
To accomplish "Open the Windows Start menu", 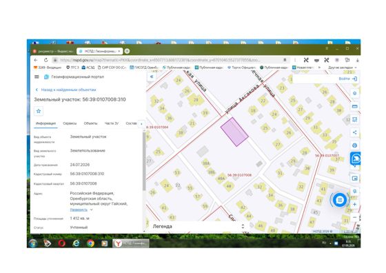I will click(33, 243).
